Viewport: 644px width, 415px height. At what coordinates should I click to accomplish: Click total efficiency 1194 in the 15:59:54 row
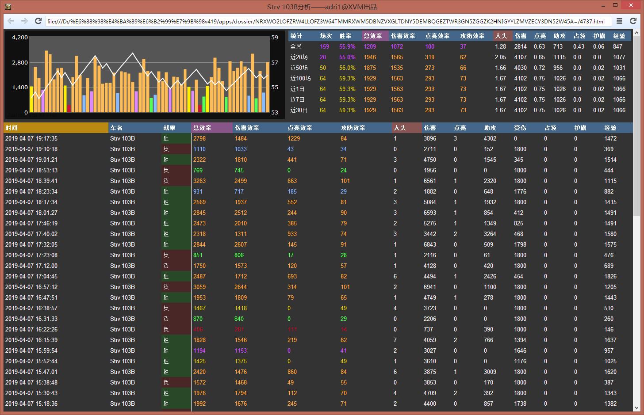coord(199,350)
